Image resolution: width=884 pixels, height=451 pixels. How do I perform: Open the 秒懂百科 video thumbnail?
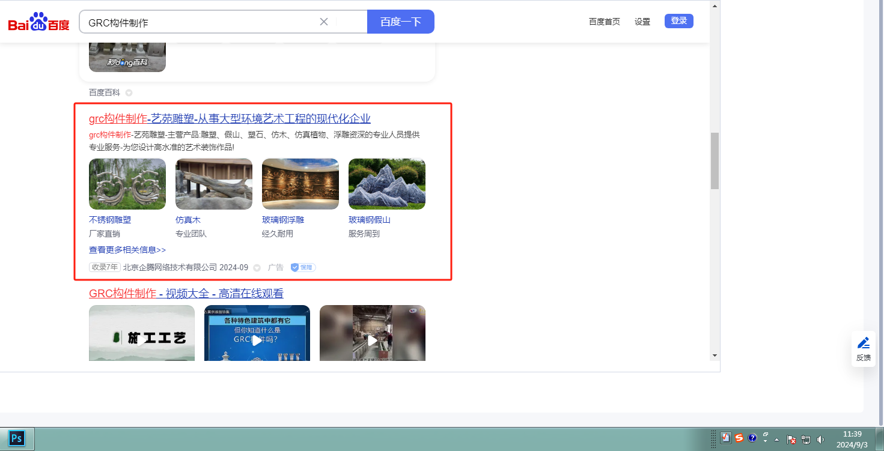tap(127, 57)
